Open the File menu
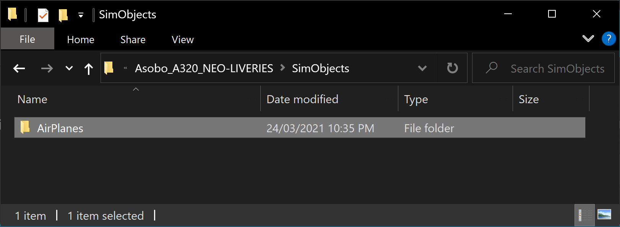Image resolution: width=620 pixels, height=227 pixels. click(27, 39)
